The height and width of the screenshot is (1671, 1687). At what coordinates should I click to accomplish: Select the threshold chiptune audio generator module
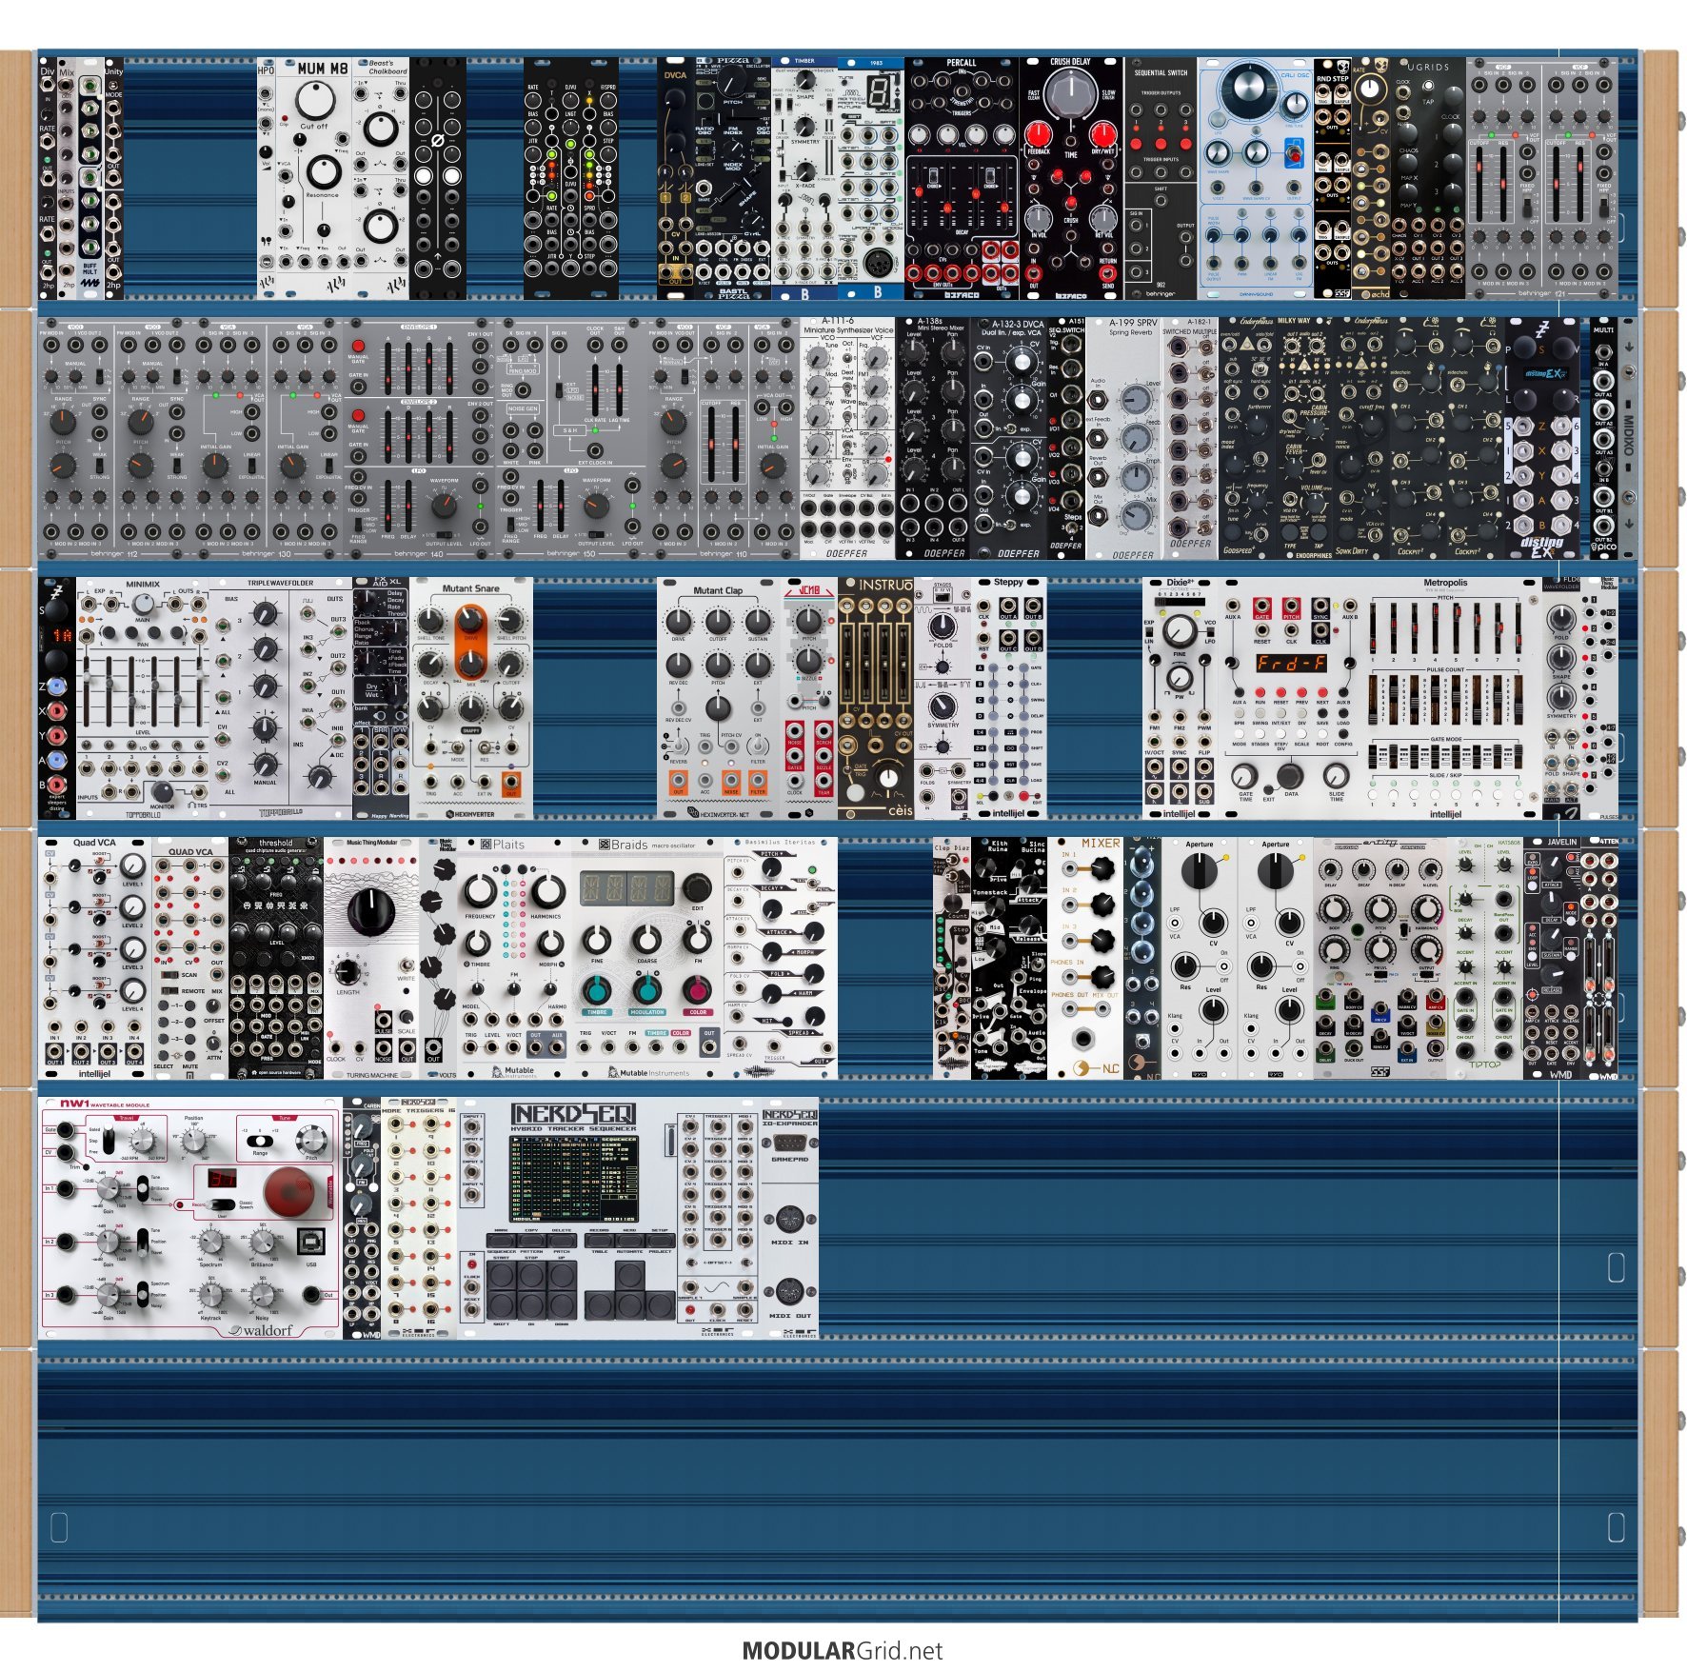(276, 959)
